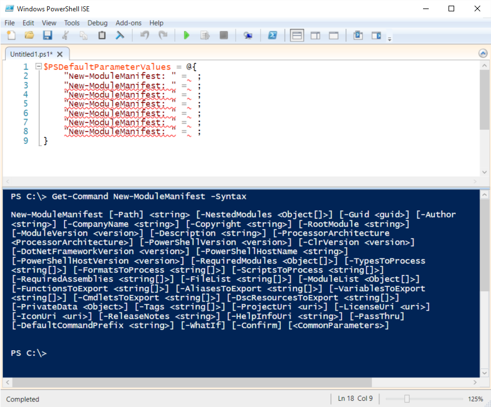
Task: Clear the console pane
Action: 119,35
